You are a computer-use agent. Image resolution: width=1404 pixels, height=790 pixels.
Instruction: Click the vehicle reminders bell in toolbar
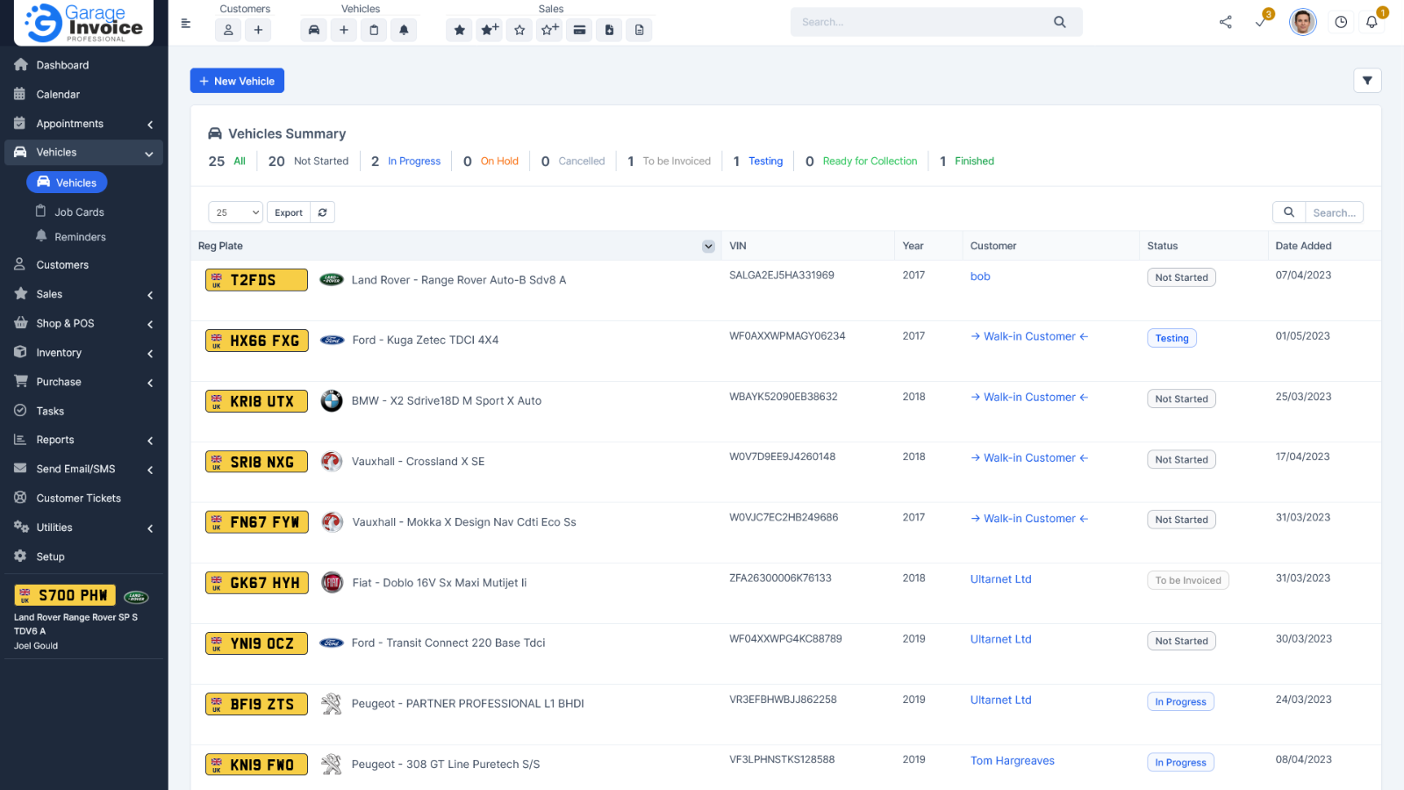tap(404, 30)
